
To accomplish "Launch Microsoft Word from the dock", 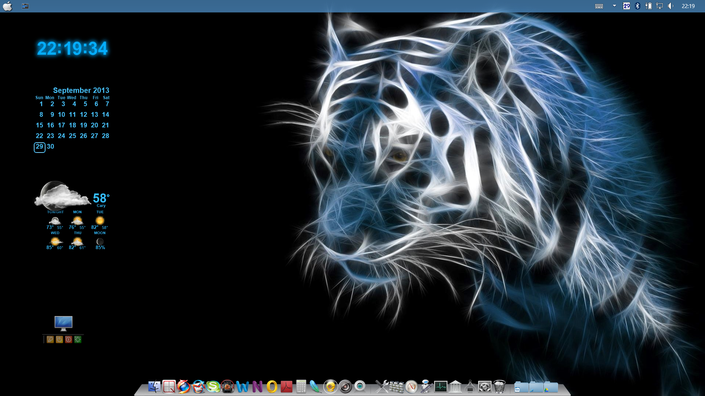I will tap(242, 386).
